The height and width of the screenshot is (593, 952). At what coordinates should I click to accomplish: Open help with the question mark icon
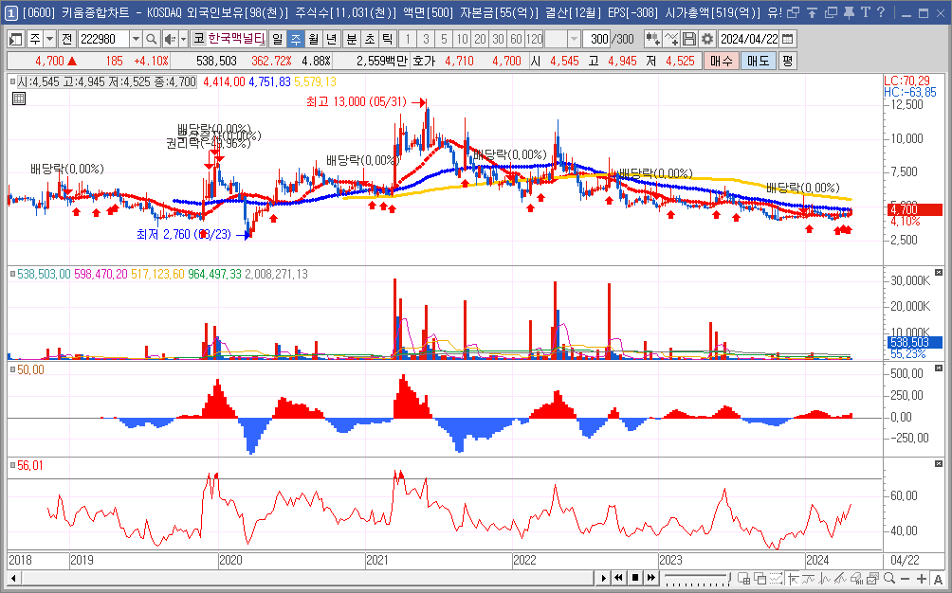click(881, 12)
